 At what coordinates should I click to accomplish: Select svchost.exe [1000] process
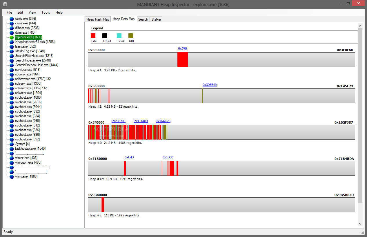click(x=28, y=97)
